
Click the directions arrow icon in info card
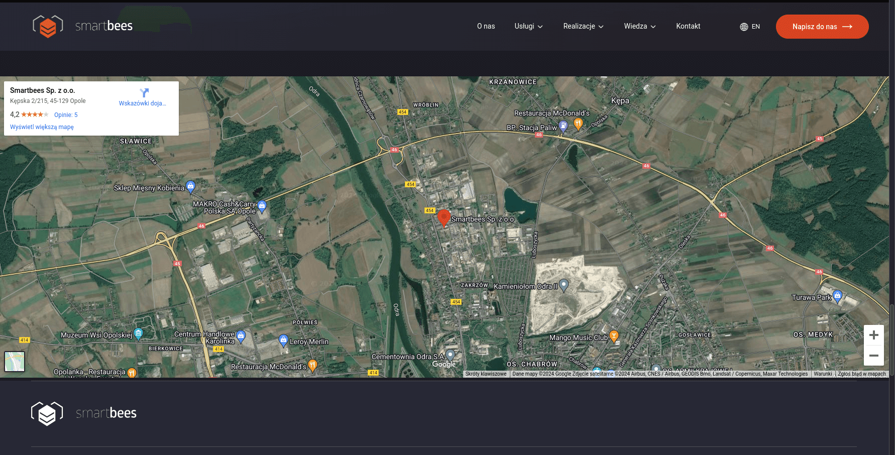(144, 93)
